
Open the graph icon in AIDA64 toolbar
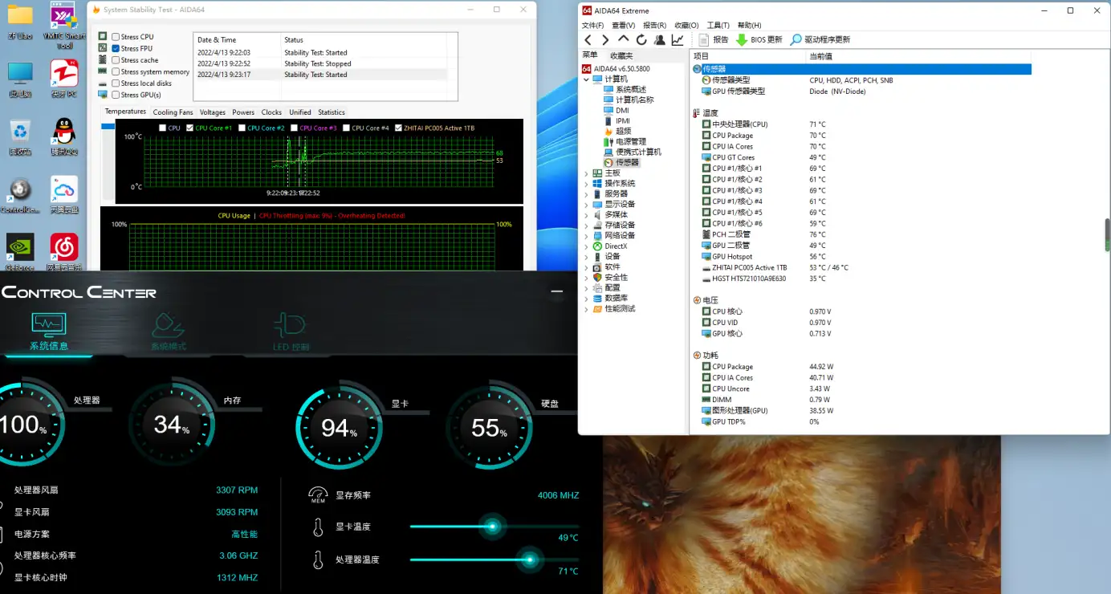point(678,39)
